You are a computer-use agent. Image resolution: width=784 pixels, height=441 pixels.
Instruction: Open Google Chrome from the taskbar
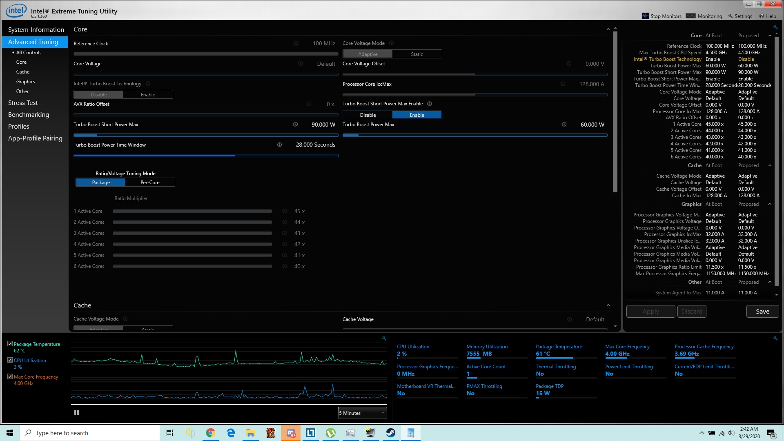click(x=210, y=433)
